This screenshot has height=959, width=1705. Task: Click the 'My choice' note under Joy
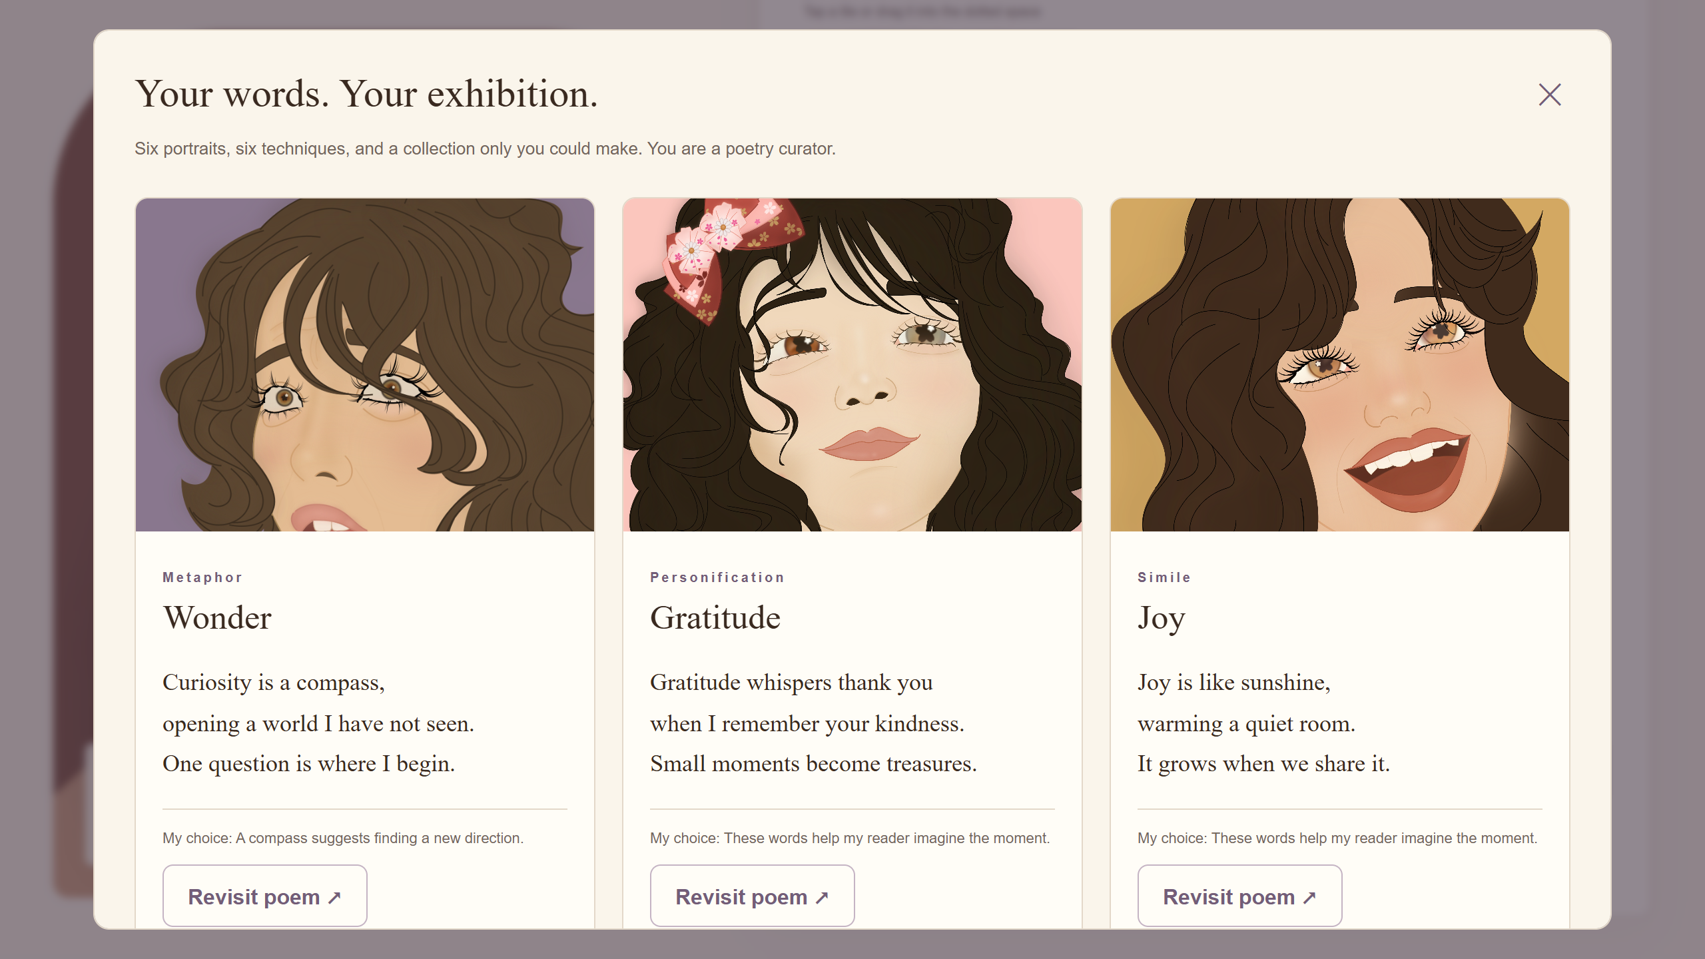tap(1337, 838)
